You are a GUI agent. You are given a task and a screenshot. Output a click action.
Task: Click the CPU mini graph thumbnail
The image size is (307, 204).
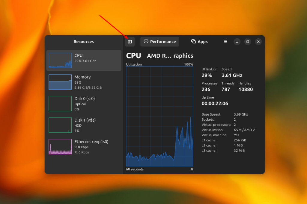coord(60,61)
